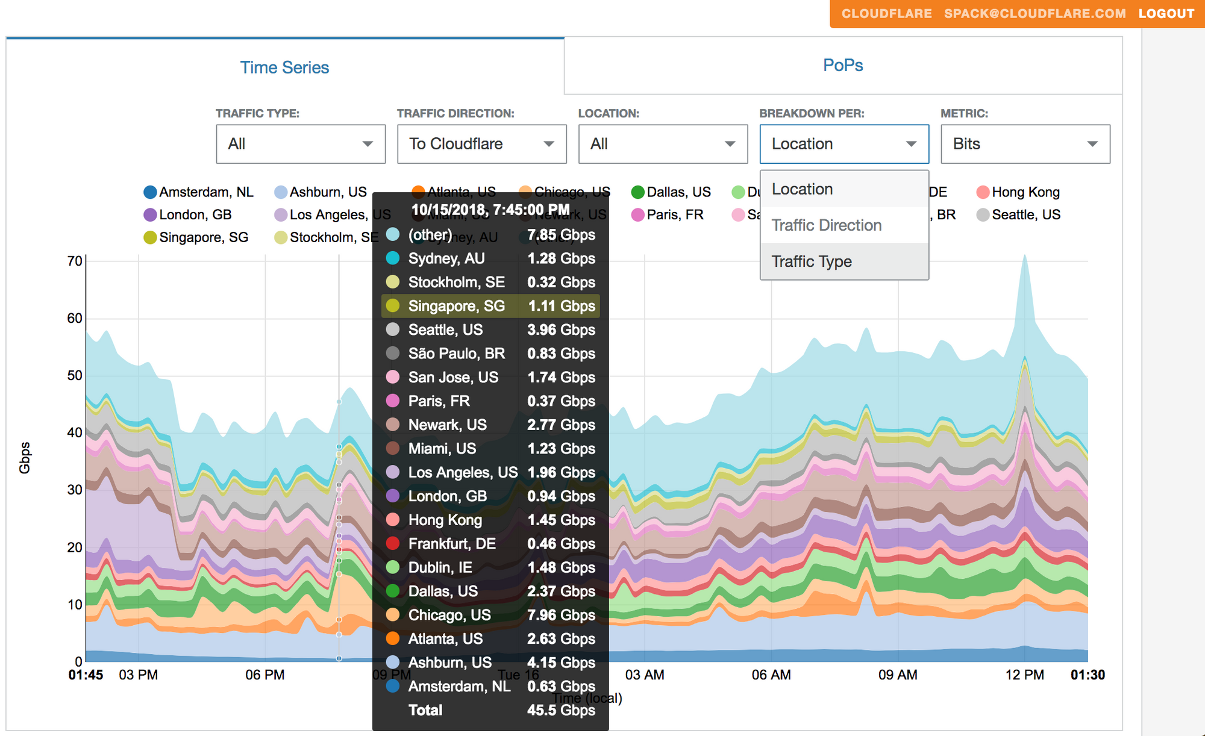Click the Total 45.5 Gbps tooltip row
Image resolution: width=1205 pixels, height=736 pixels.
point(490,710)
